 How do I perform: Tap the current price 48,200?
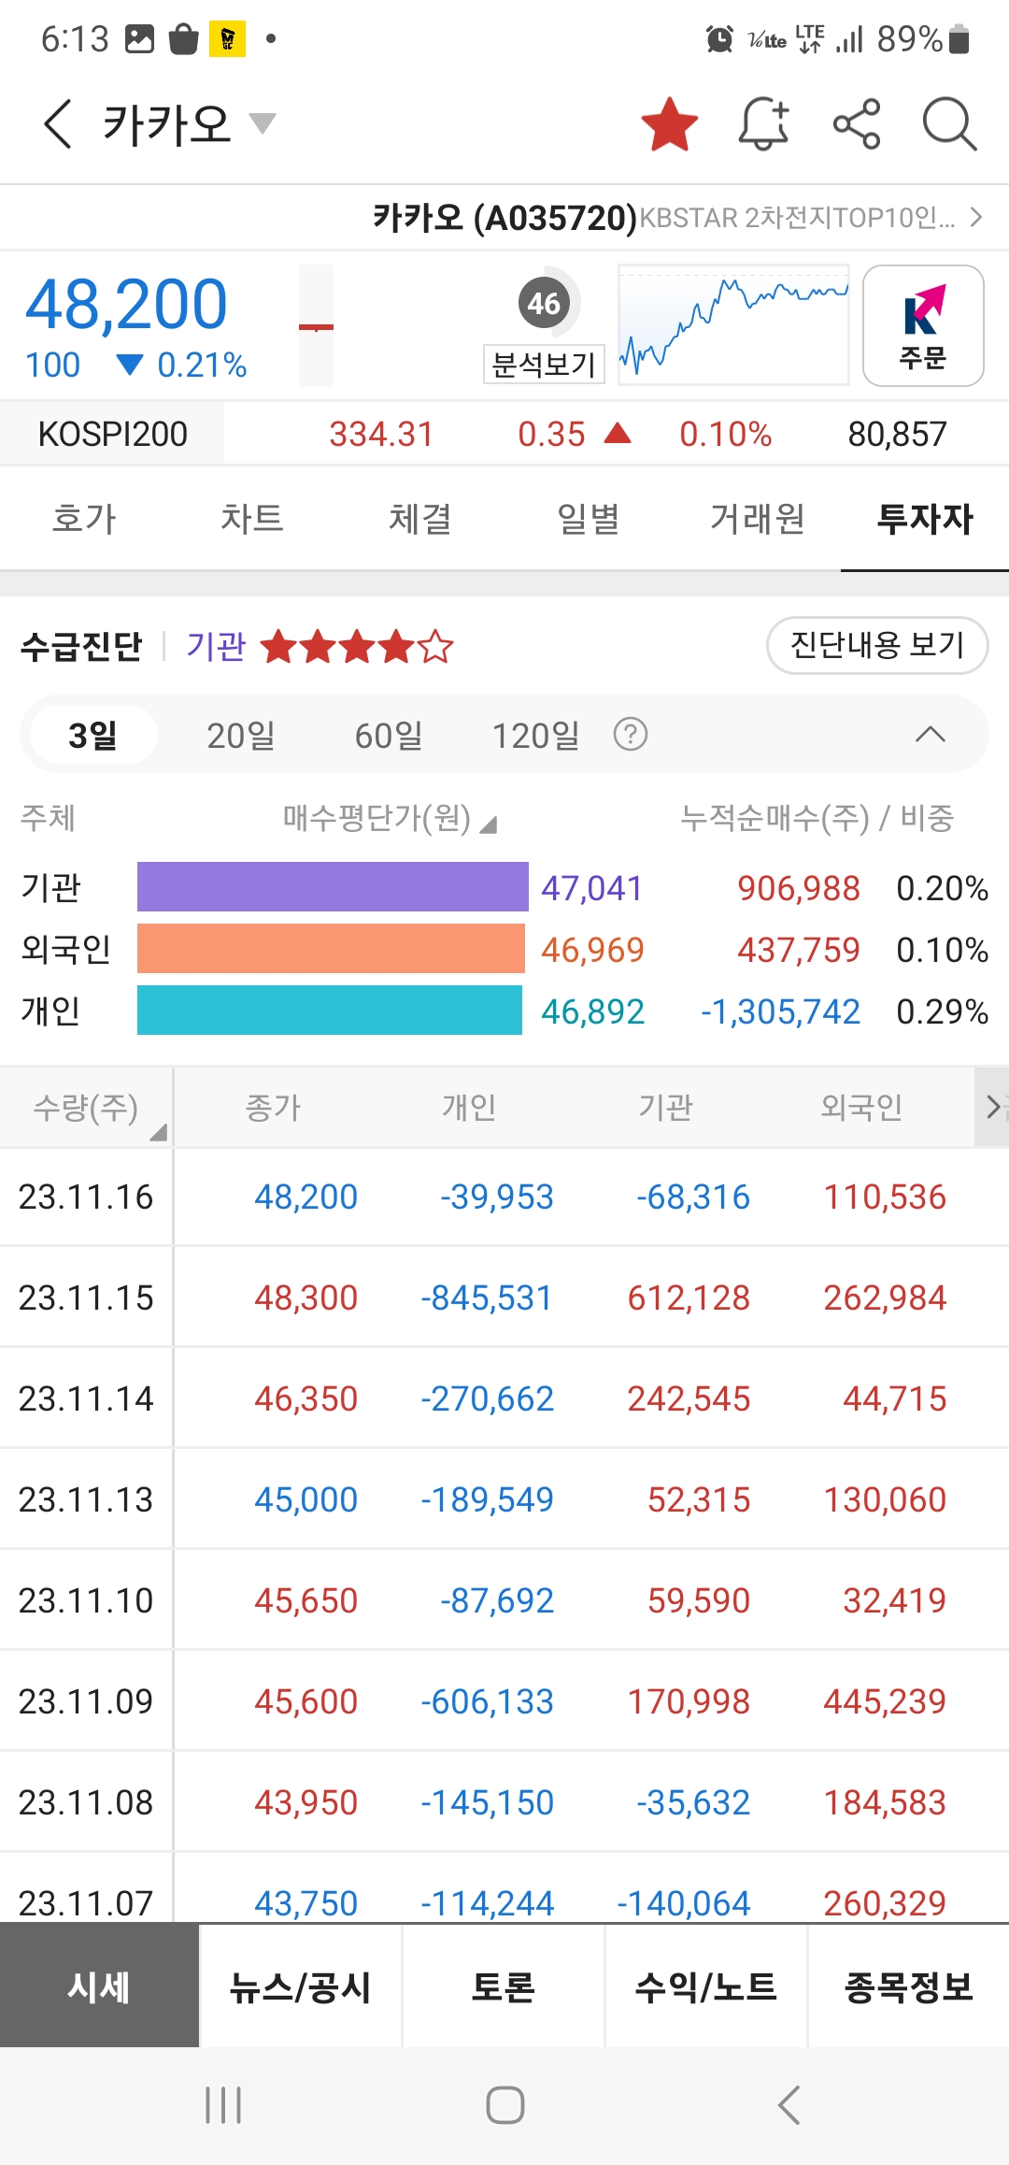[126, 305]
